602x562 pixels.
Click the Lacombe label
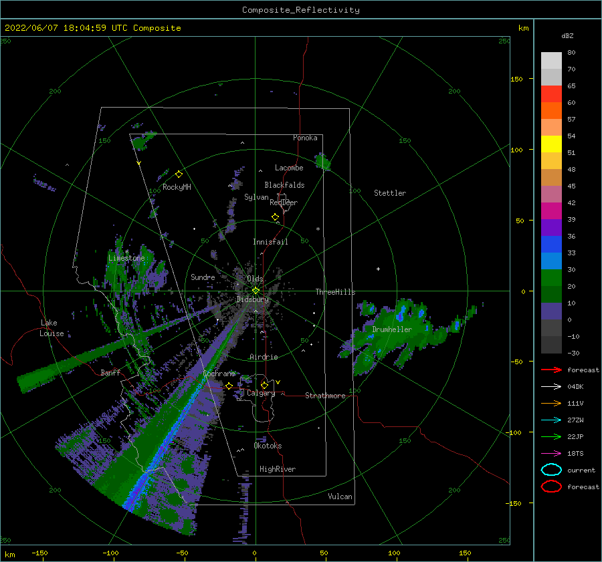click(x=289, y=168)
